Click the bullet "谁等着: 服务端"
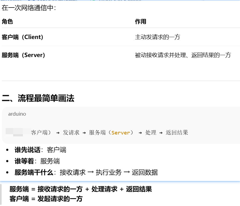240x206 pixels. pyautogui.click(x=37, y=161)
